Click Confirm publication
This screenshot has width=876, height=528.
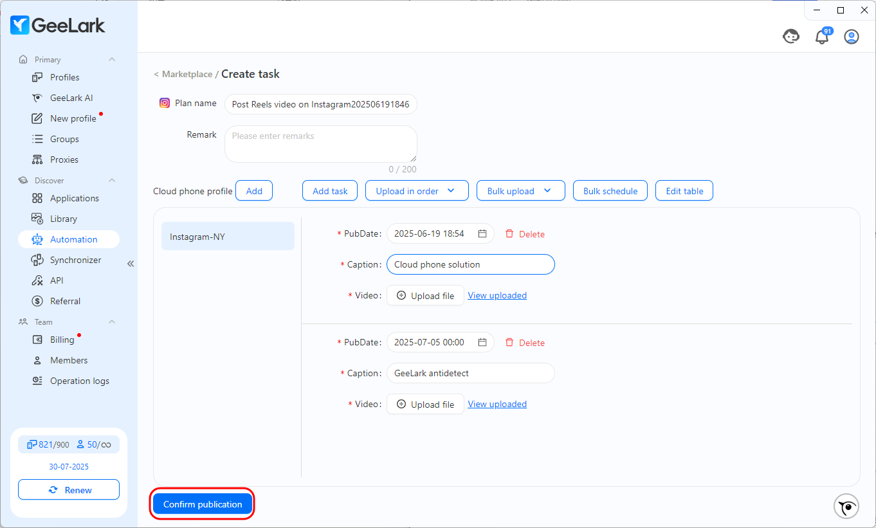click(203, 504)
